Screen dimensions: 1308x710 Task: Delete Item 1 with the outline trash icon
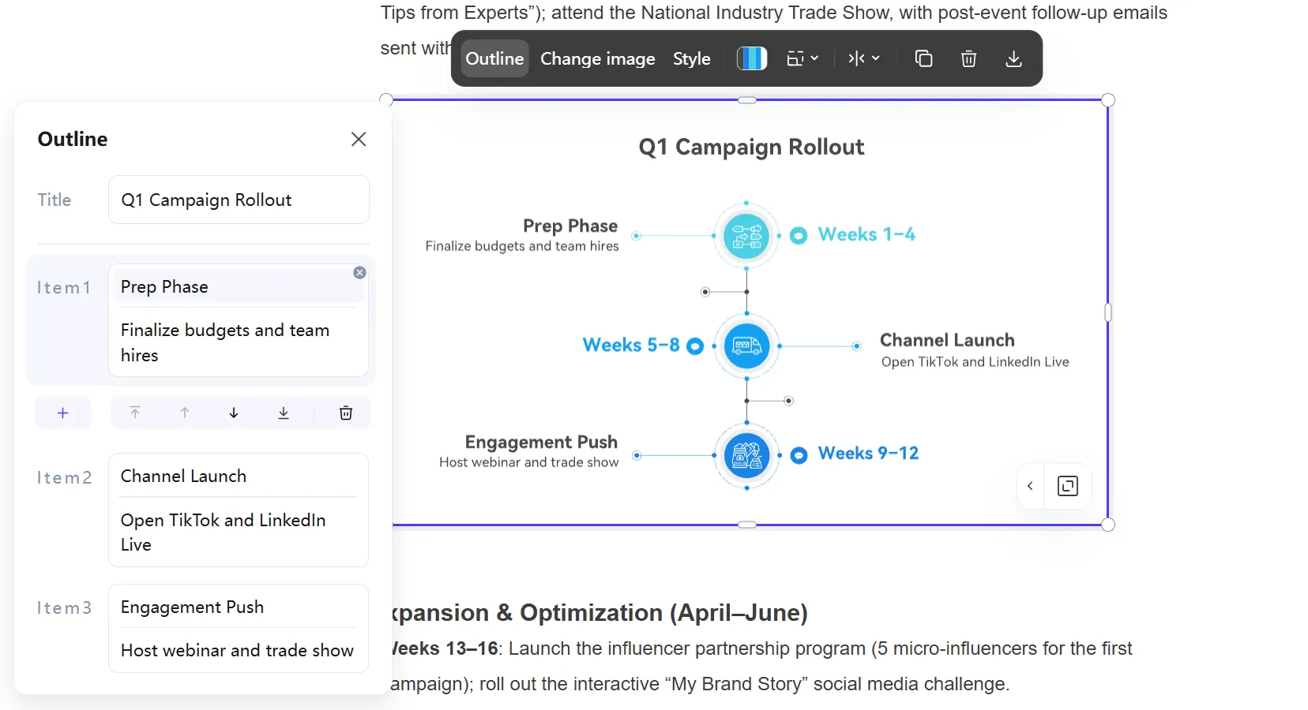point(345,413)
